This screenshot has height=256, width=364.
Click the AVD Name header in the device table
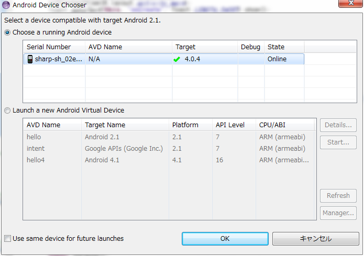129,47
